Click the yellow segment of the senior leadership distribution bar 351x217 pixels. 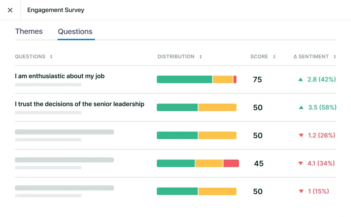[x=217, y=108]
